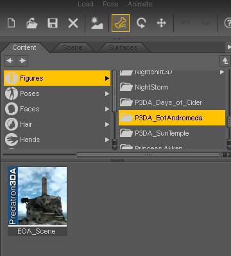Create a new scene with New icon
231x256 pixels.
pos(11,23)
